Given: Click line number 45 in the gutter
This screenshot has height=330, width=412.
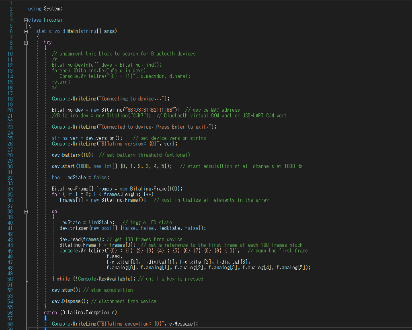Looking at the screenshot, I should point(10,251).
